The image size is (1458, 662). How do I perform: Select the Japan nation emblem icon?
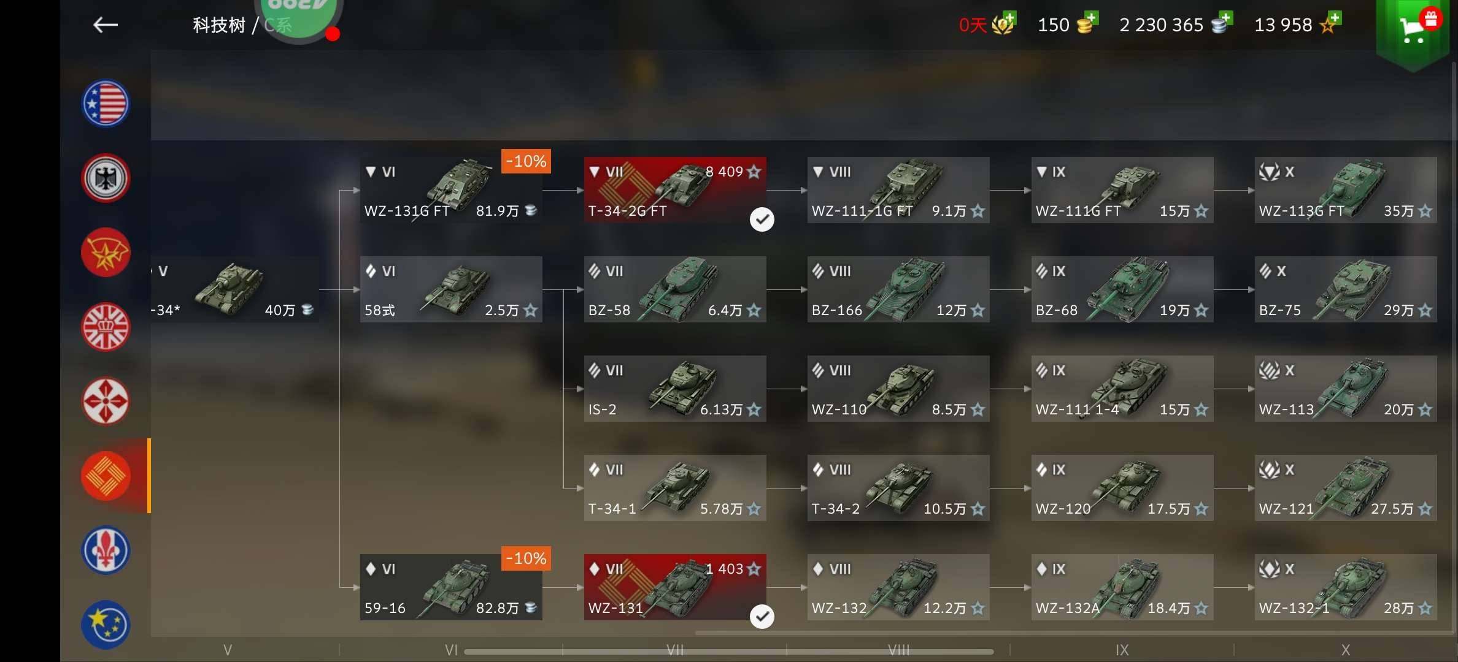106,401
